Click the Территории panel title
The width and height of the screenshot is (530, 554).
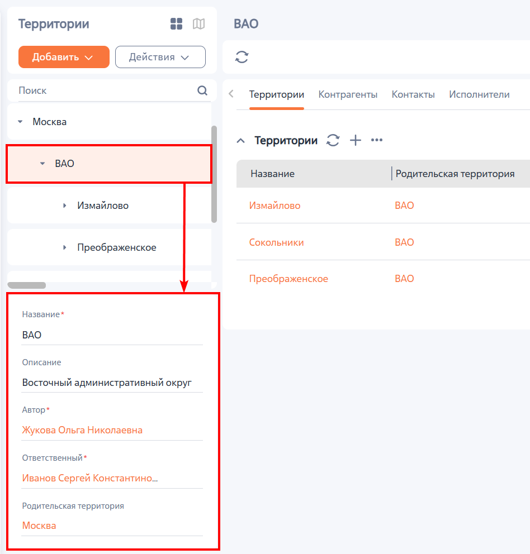coord(54,24)
